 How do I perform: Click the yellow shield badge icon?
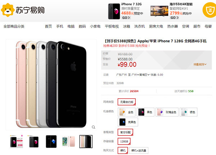click(210, 10)
